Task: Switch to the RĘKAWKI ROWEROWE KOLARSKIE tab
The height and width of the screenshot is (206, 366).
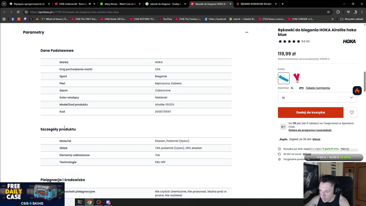Action: coord(256,4)
